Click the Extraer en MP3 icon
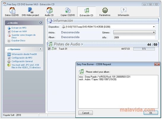162x119 pixels. pyautogui.click(x=9, y=28)
